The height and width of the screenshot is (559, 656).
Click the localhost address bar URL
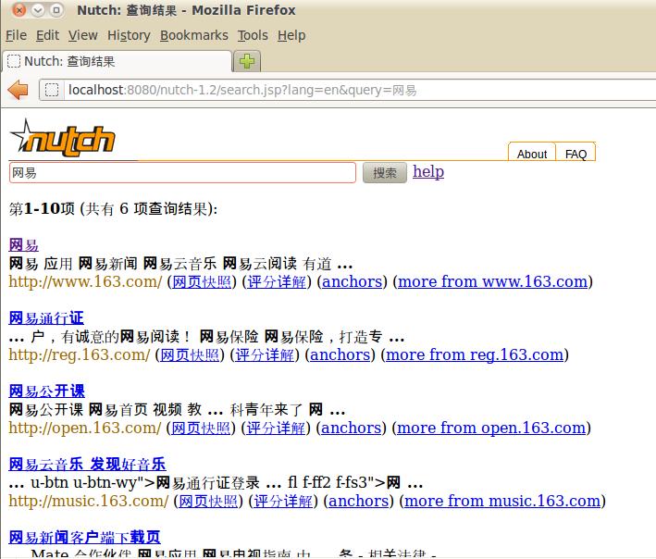point(242,90)
